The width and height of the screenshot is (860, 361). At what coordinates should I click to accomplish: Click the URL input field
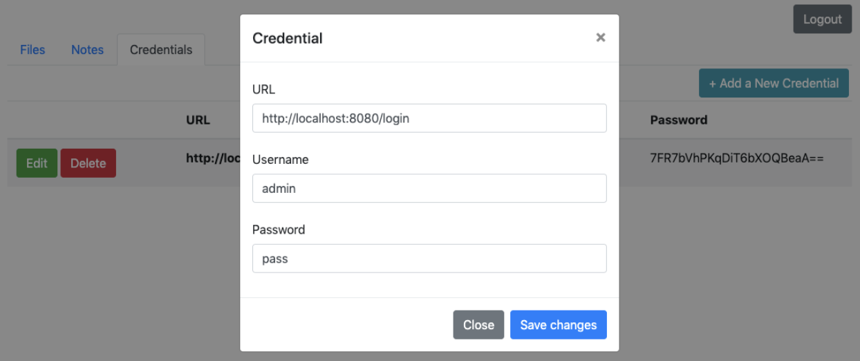(429, 118)
